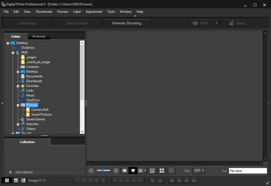Apply check mark 4
The height and width of the screenshot is (186, 271).
pyautogui.click(x=96, y=181)
